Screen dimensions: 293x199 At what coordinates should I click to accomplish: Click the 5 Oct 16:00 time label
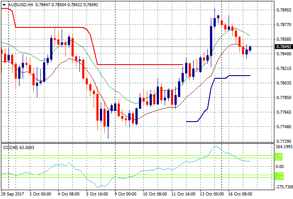click(x=97, y=194)
